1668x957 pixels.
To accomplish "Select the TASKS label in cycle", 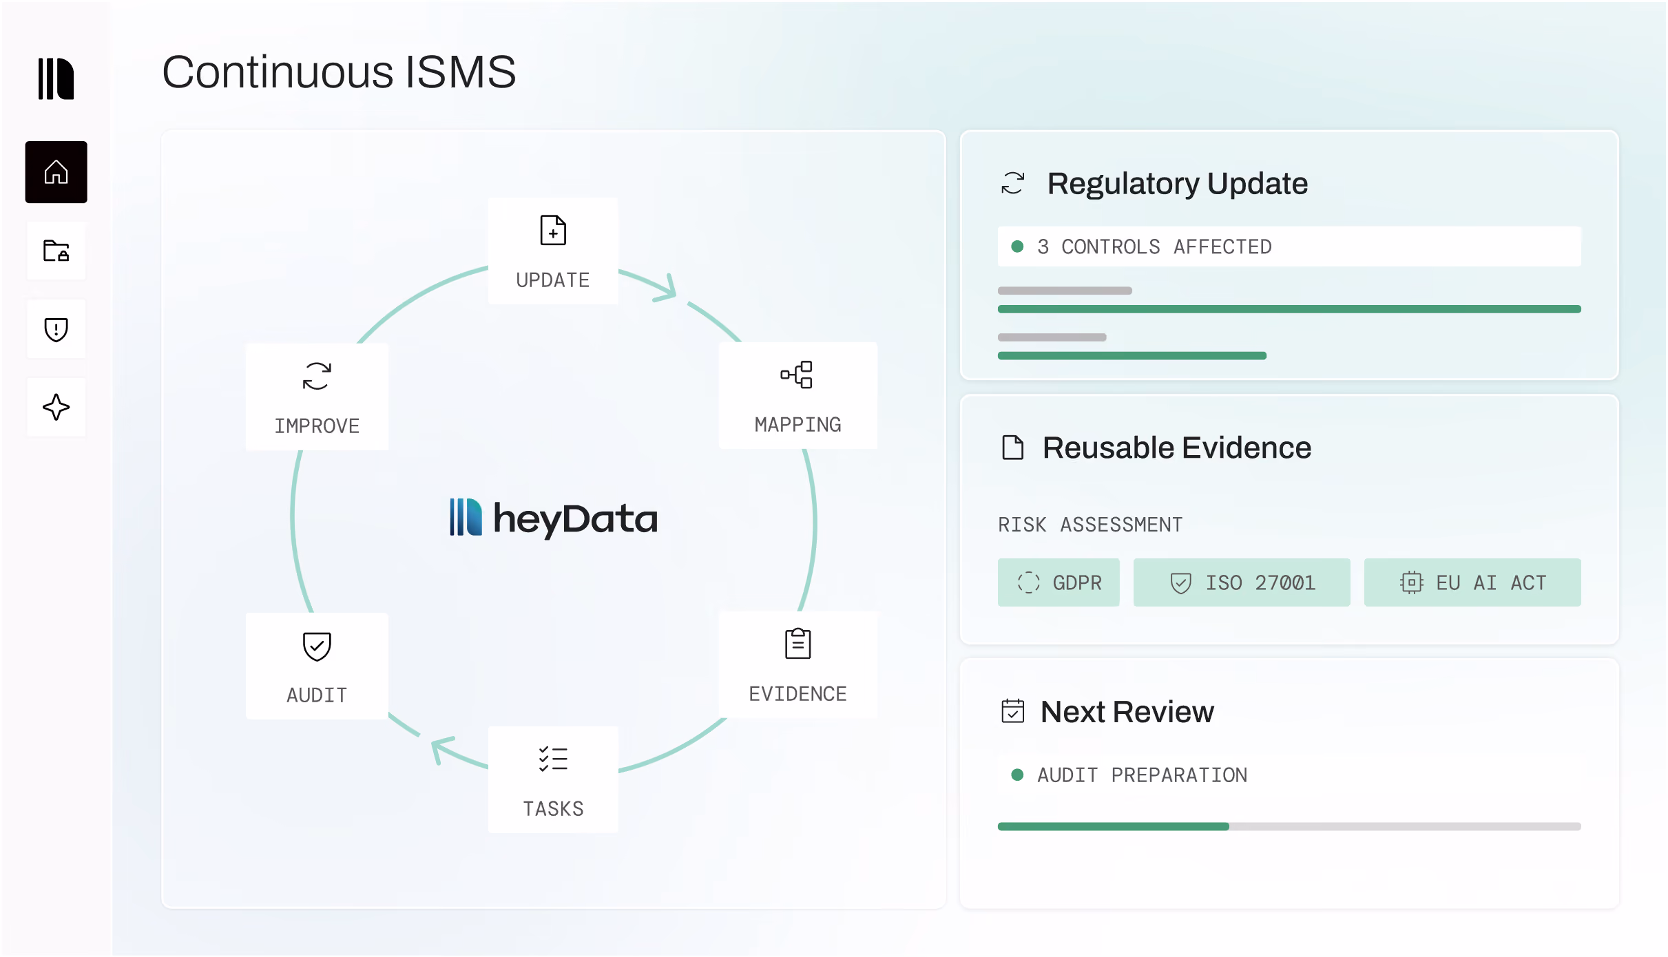I will (553, 809).
